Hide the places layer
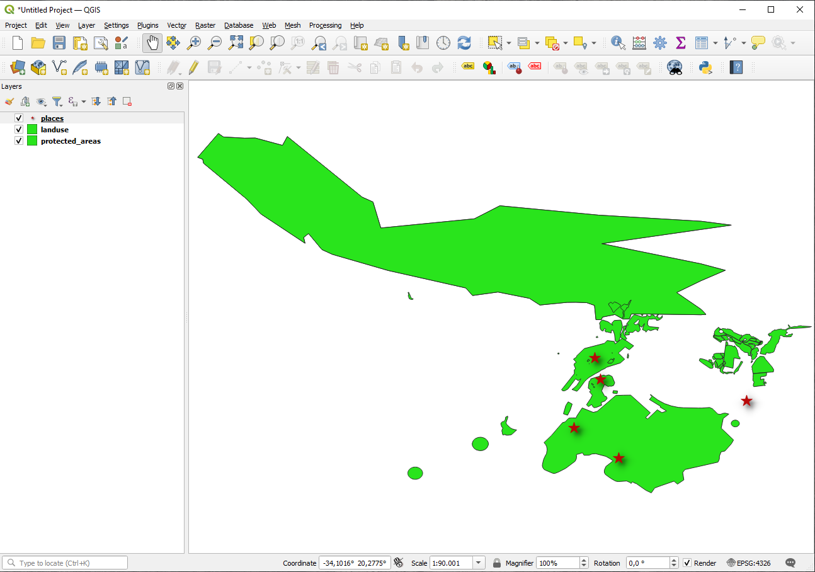 click(19, 118)
